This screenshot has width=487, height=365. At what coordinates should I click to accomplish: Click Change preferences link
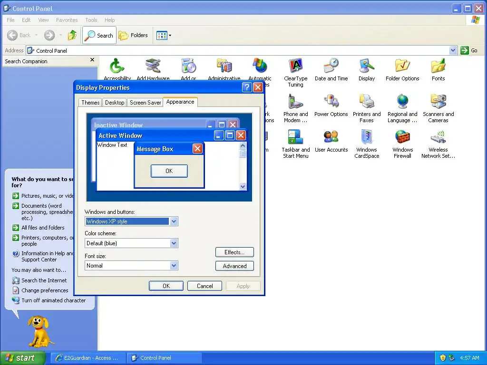coord(40,290)
